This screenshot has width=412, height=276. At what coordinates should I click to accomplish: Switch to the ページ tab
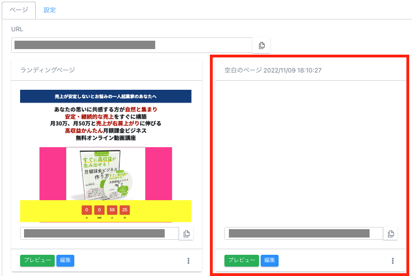click(x=19, y=10)
